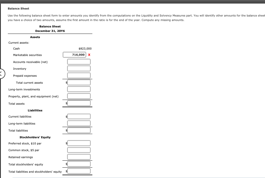Click the Total liabilities input field
The width and height of the screenshot is (265, 178).
click(79, 130)
